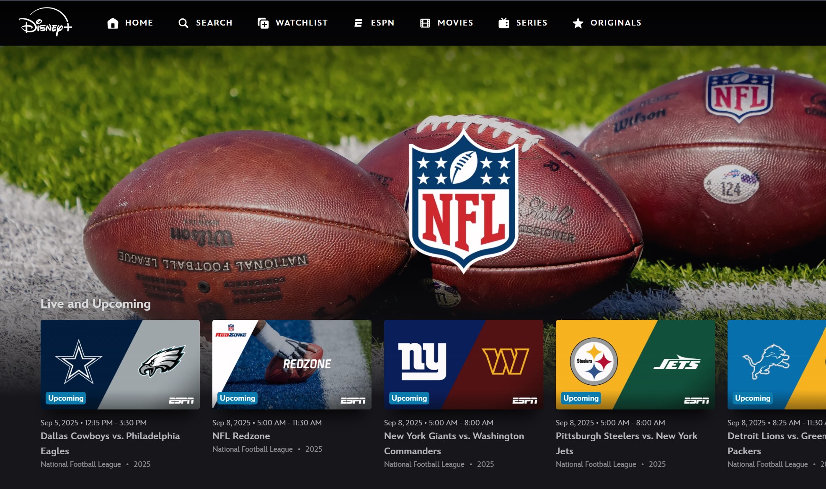
Task: Click the Originals star icon
Action: pyautogui.click(x=578, y=23)
